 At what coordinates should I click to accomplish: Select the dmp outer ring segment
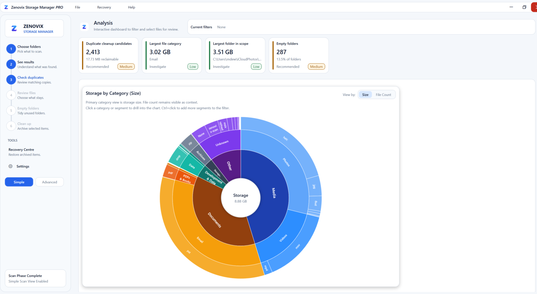[178, 158]
